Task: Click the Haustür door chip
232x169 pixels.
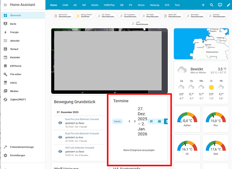Action: [x=217, y=16]
